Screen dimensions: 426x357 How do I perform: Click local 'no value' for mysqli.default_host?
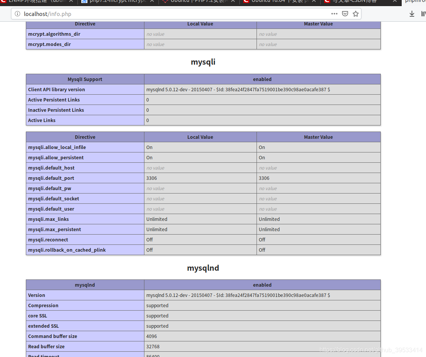coord(155,168)
